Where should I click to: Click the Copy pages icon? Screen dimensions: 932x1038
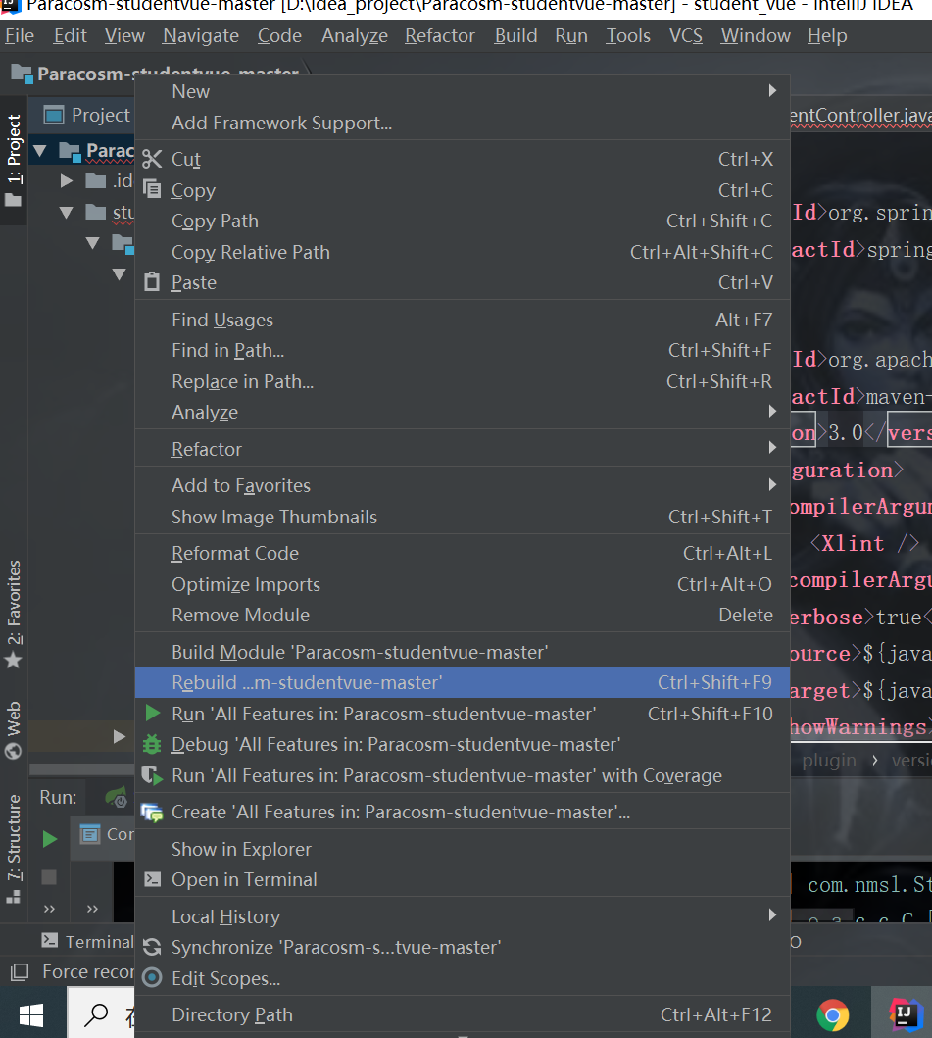[x=152, y=190]
